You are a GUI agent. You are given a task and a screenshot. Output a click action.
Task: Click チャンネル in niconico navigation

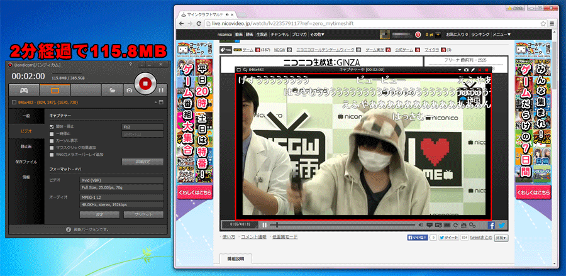pyautogui.click(x=280, y=35)
